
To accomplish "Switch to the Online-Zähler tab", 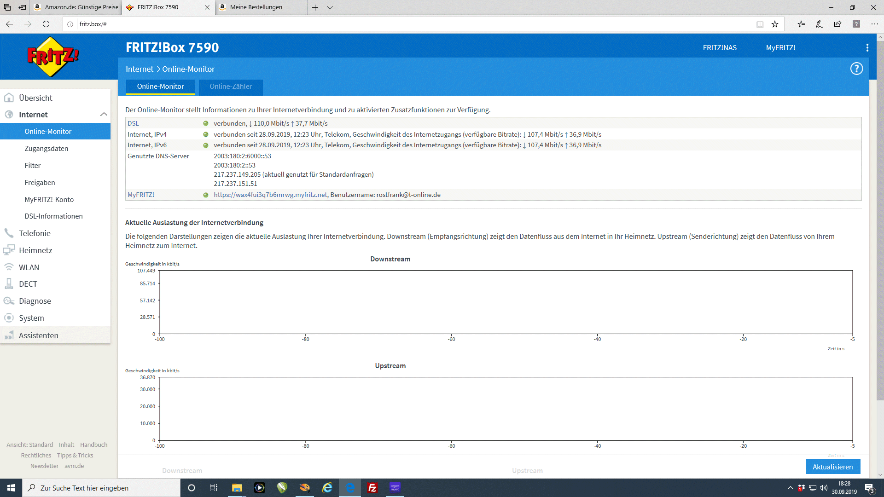I will pos(231,87).
